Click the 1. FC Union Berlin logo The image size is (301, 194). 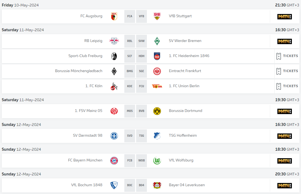click(x=157, y=86)
